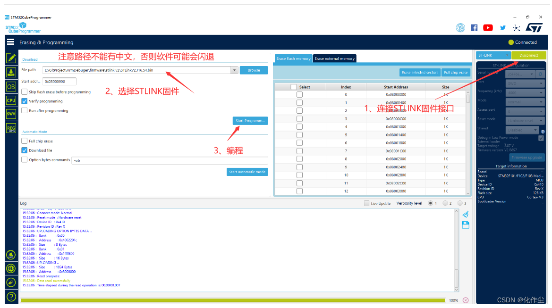Set verbosity level to 2
This screenshot has width=552, height=308.
[445, 203]
